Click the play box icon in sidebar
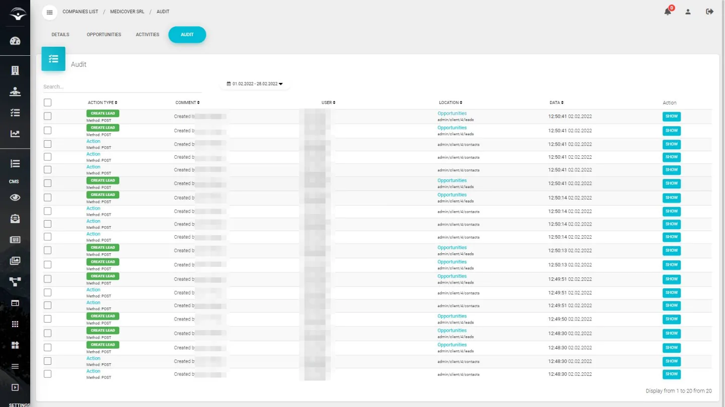The height and width of the screenshot is (407, 725). click(15, 387)
